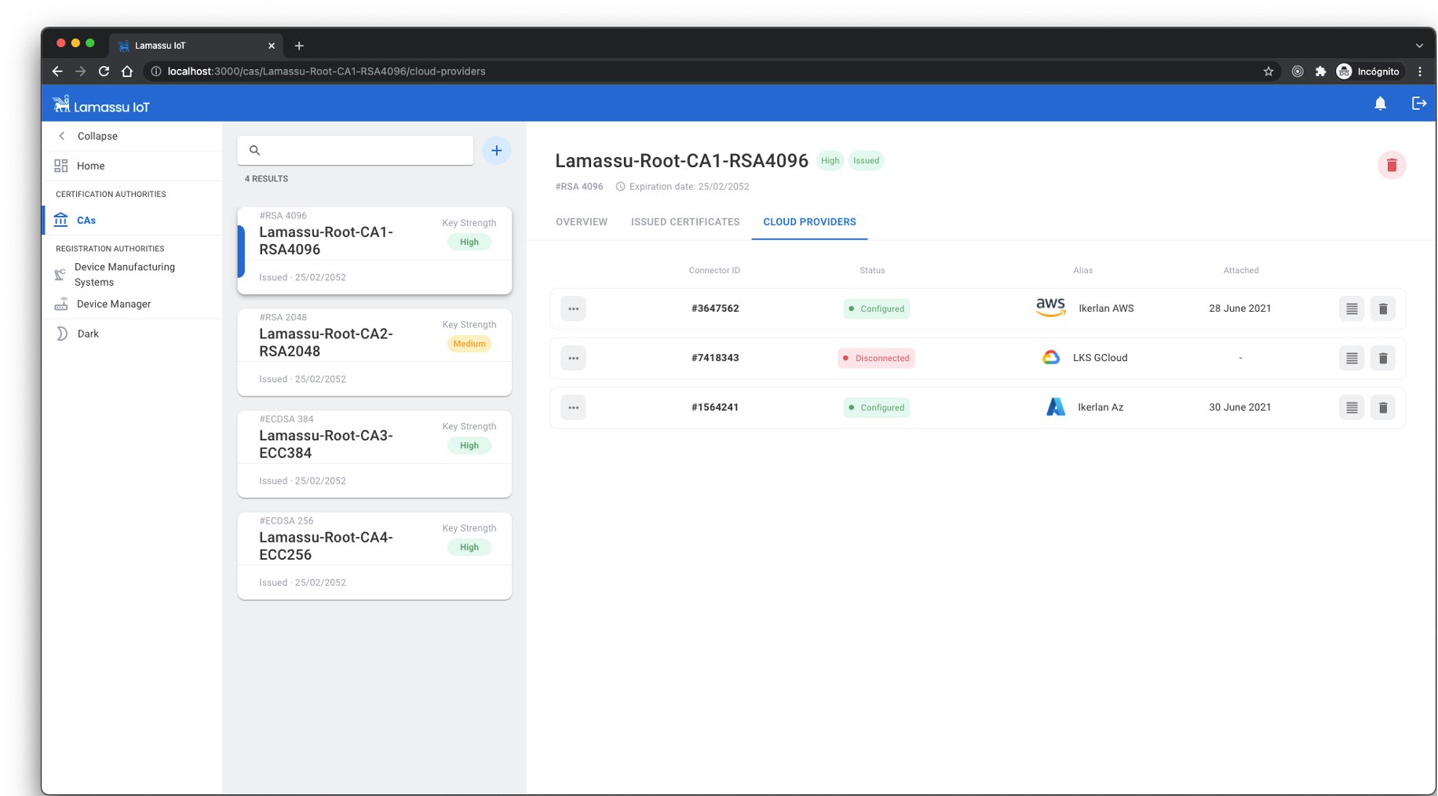Click the attached date 30 June 2021
The height and width of the screenshot is (796, 1438).
(x=1239, y=407)
